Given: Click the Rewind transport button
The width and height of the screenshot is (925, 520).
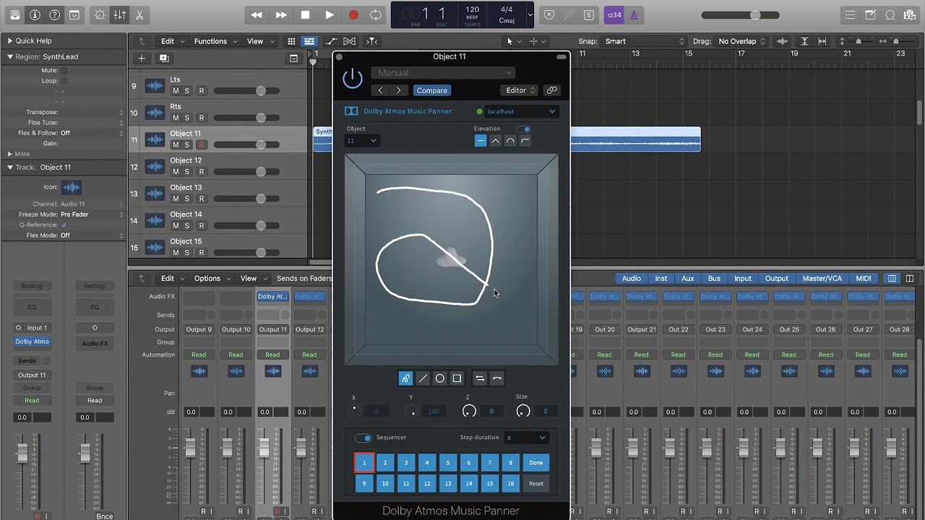Looking at the screenshot, I should point(257,14).
